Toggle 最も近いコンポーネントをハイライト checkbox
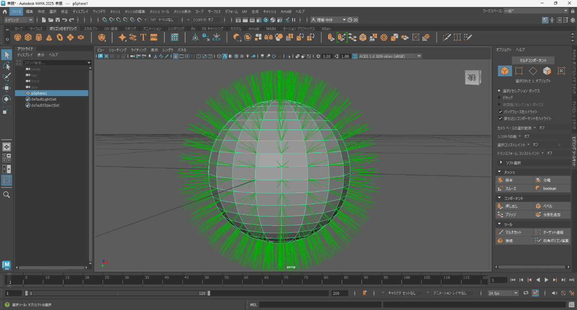 [x=500, y=118]
